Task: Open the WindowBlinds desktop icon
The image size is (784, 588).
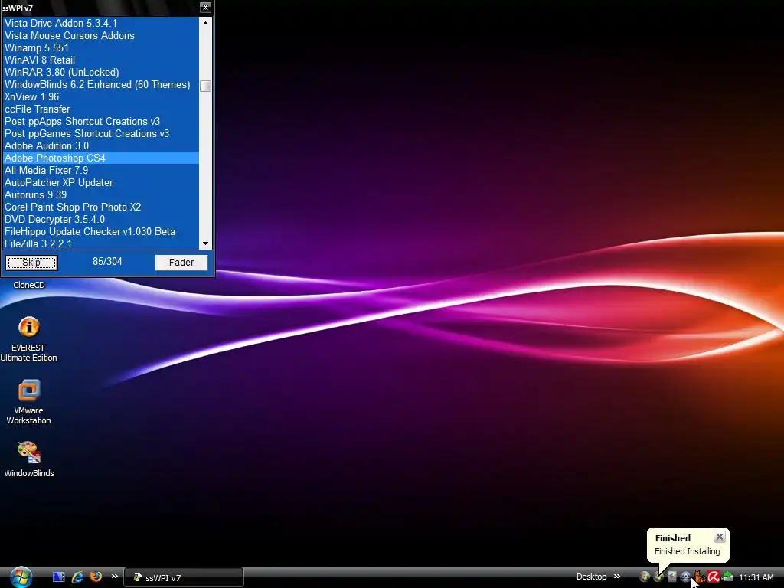Action: tap(28, 459)
